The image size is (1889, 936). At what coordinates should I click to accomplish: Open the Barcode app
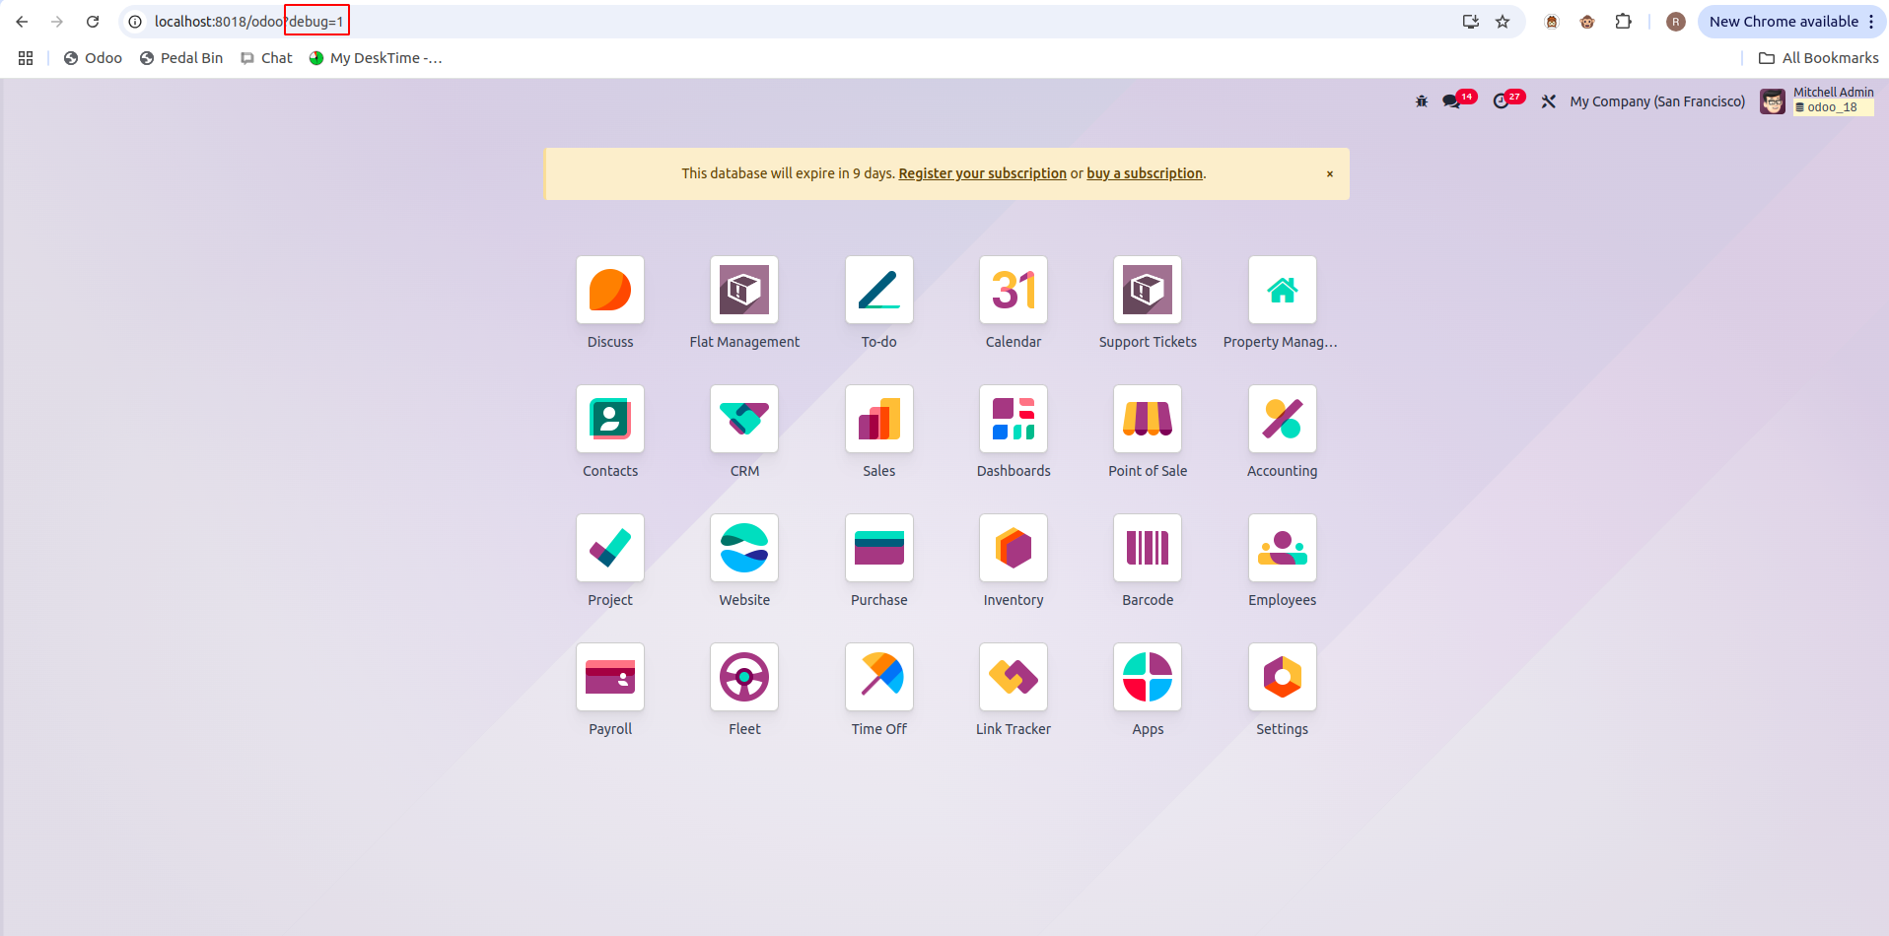pos(1148,548)
